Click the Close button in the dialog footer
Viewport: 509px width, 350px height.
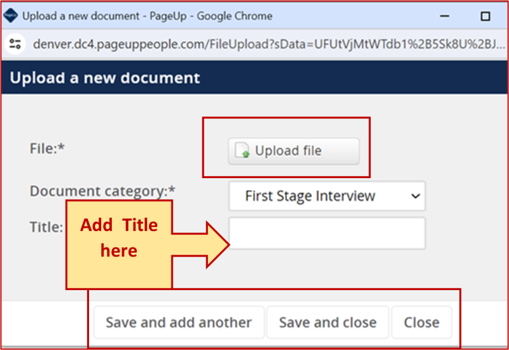422,323
